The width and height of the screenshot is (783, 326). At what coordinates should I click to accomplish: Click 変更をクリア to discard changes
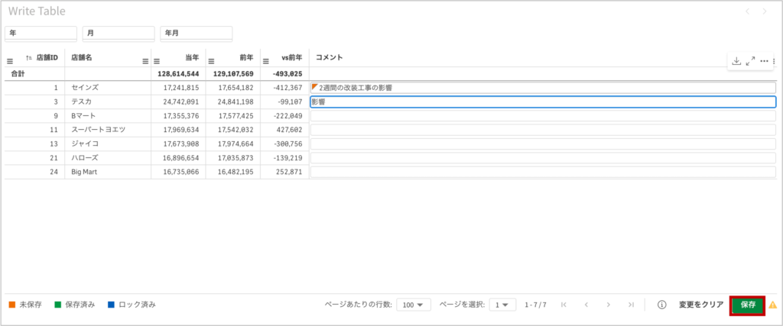click(x=701, y=305)
